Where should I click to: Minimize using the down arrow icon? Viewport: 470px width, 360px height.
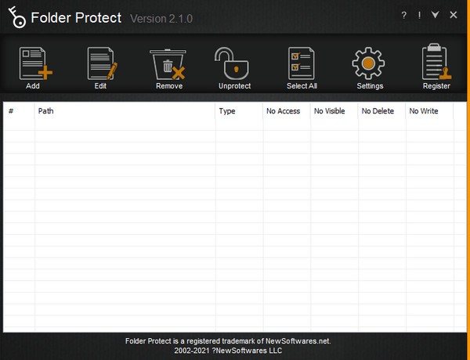(436, 14)
